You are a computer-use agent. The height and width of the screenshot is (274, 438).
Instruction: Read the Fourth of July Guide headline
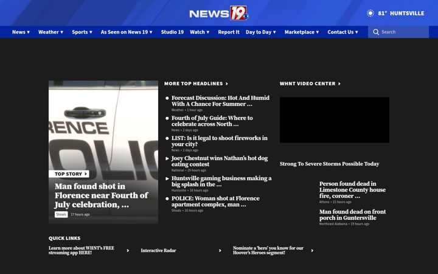pyautogui.click(x=212, y=121)
